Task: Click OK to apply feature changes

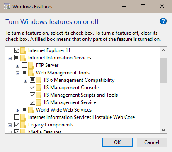Action: [x=117, y=142]
